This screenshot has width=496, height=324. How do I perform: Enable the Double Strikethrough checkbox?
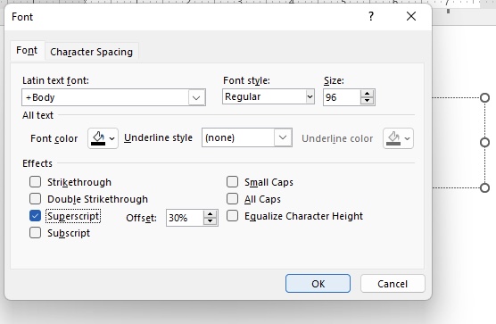pyautogui.click(x=35, y=199)
